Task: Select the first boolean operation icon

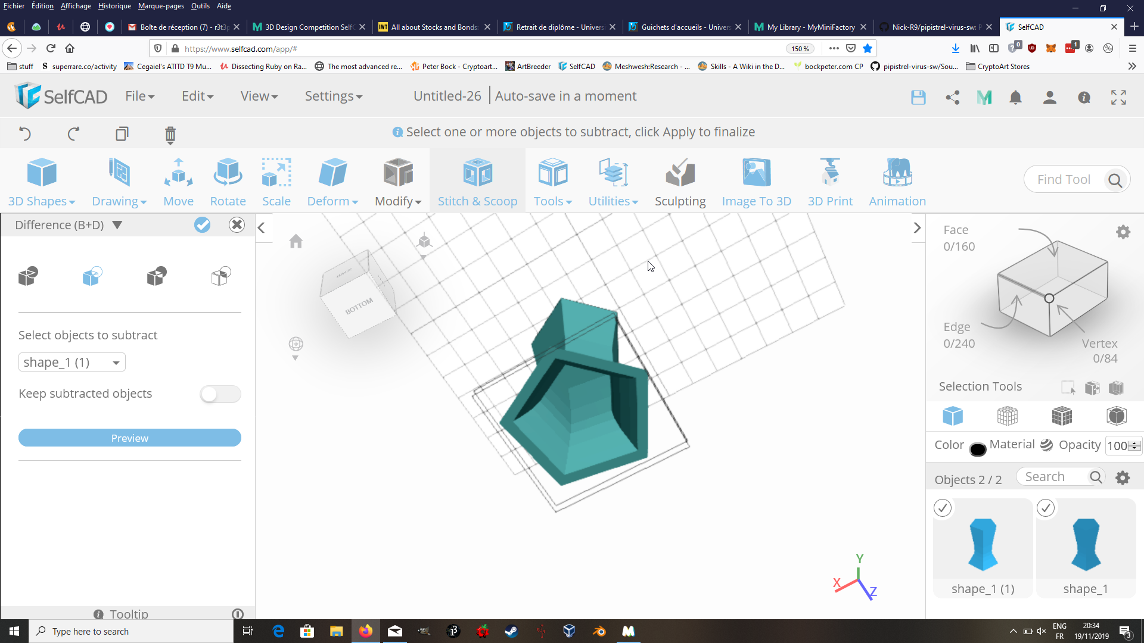Action: coord(28,276)
